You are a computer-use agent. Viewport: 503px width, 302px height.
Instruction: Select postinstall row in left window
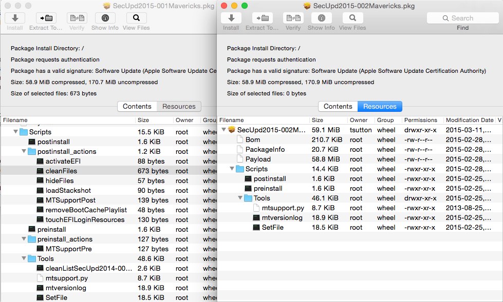(109, 142)
